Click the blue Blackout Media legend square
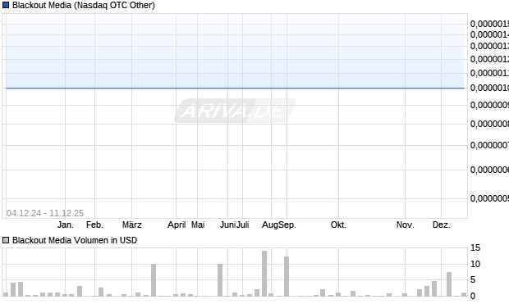 click(x=6, y=5)
